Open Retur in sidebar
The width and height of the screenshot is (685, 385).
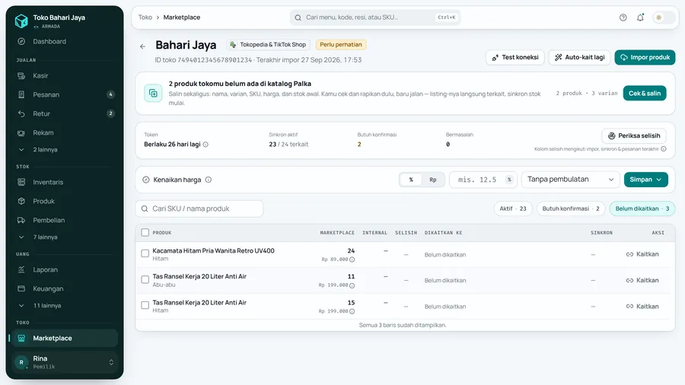63,113
